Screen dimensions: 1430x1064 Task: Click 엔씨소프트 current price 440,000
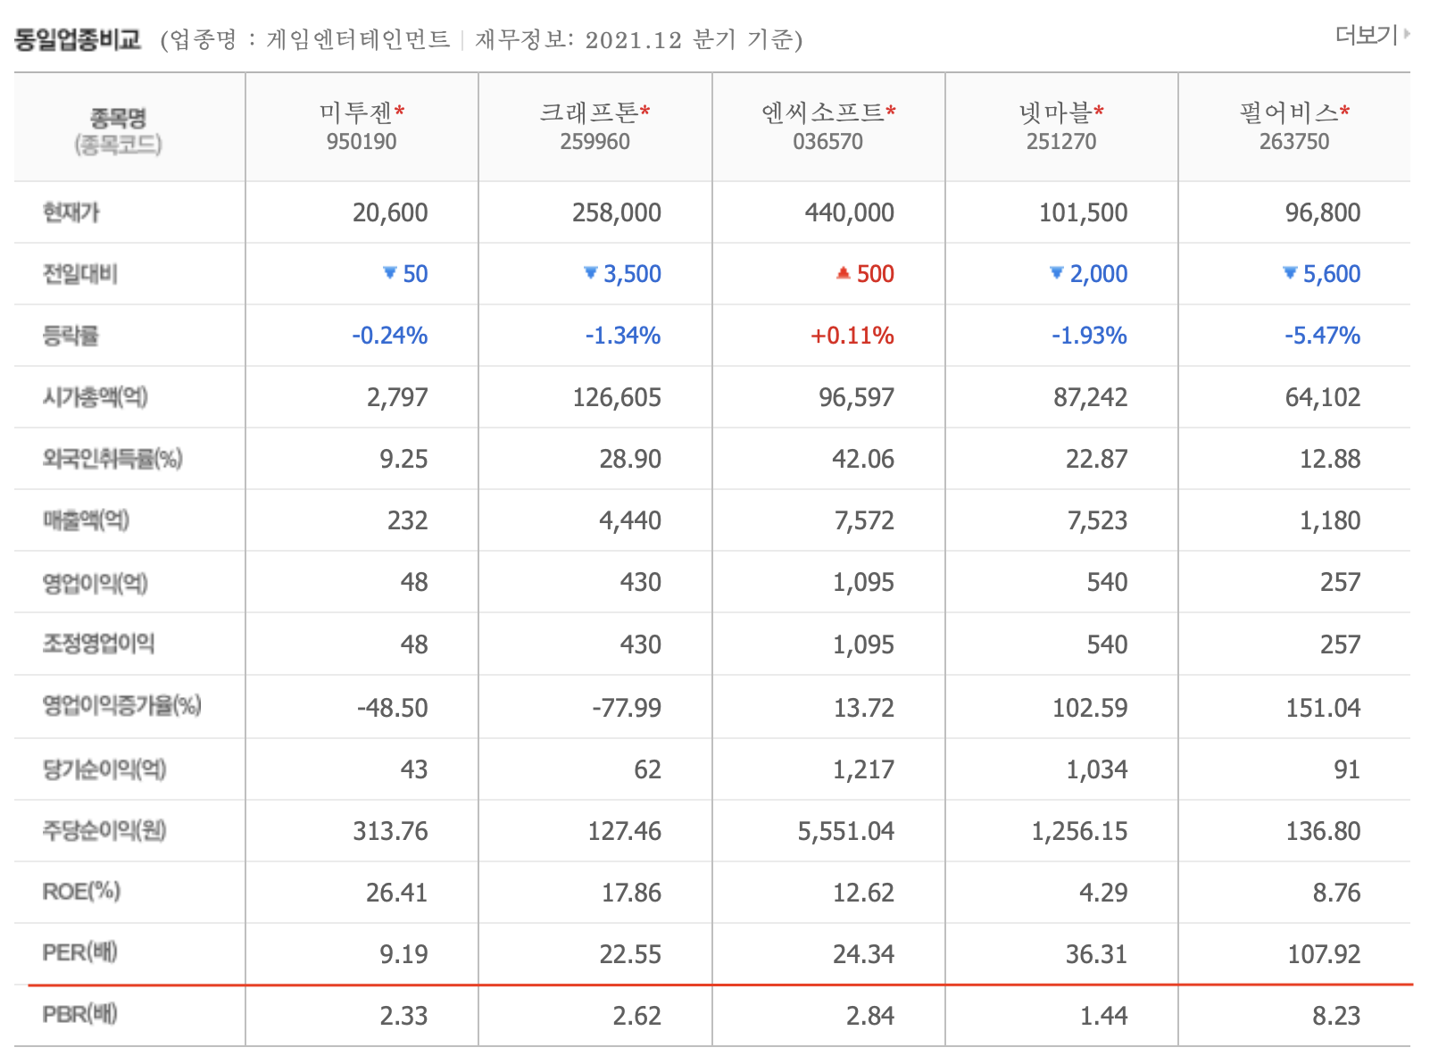pyautogui.click(x=850, y=212)
